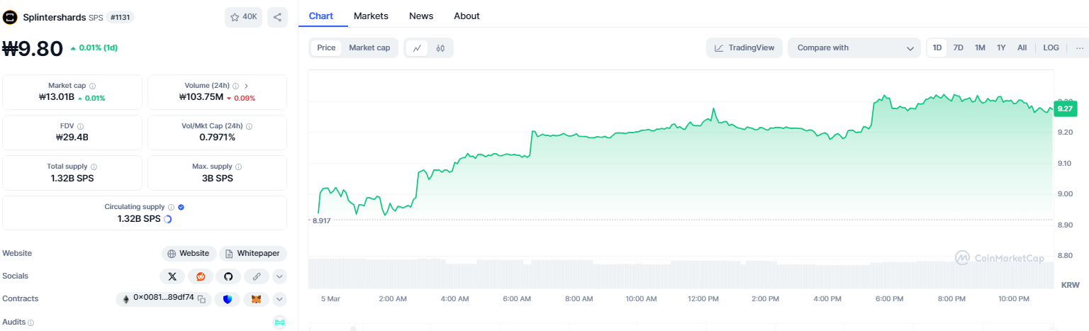Screen dimensions: 1089x331
Task: Click the ₩29.4B FDV value
Action: [72, 138]
